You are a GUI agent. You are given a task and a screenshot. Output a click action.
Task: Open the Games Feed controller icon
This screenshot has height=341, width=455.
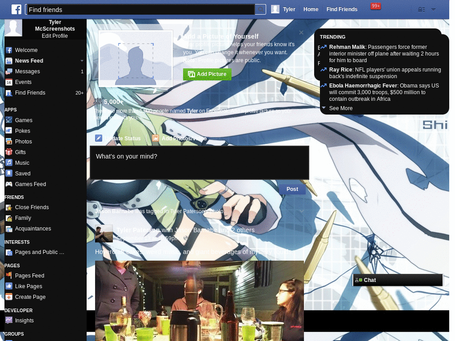pos(9,184)
